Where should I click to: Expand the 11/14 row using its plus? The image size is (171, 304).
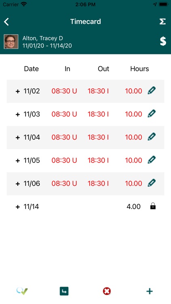[18, 207]
